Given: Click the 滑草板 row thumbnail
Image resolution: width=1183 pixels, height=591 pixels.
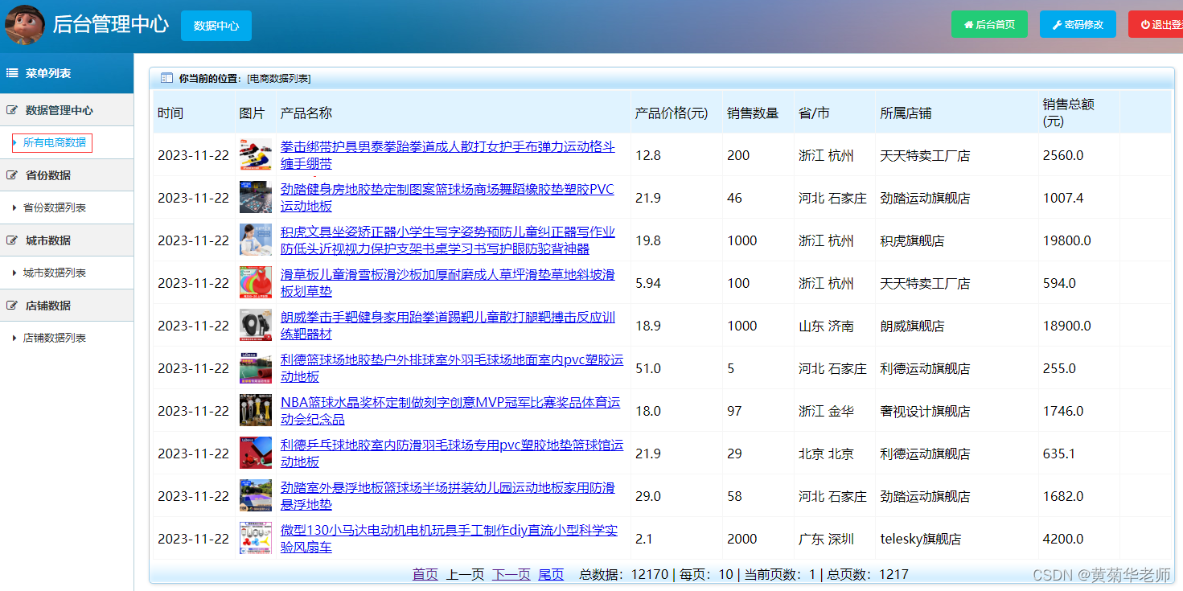Looking at the screenshot, I should pos(256,282).
